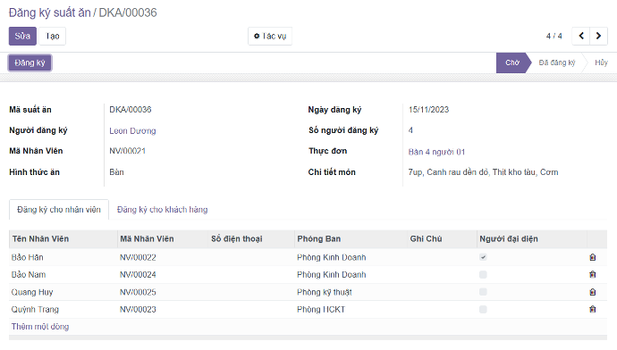Toggle representative checkbox for Quang Huy
Image resolution: width=617 pixels, height=350 pixels.
click(483, 292)
